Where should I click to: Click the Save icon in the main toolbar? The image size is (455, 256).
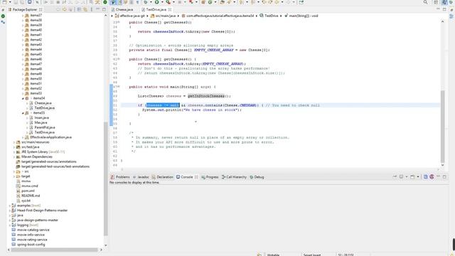pos(16,2)
